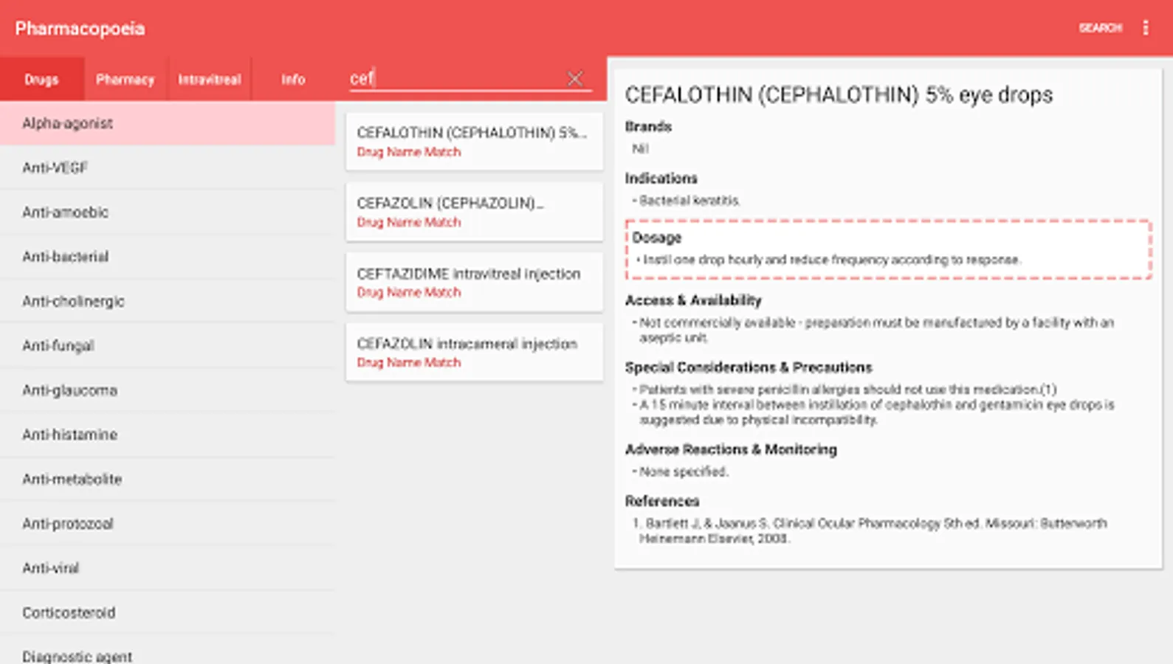Select the Alpha-agonist category
This screenshot has width=1173, height=664.
(168, 123)
